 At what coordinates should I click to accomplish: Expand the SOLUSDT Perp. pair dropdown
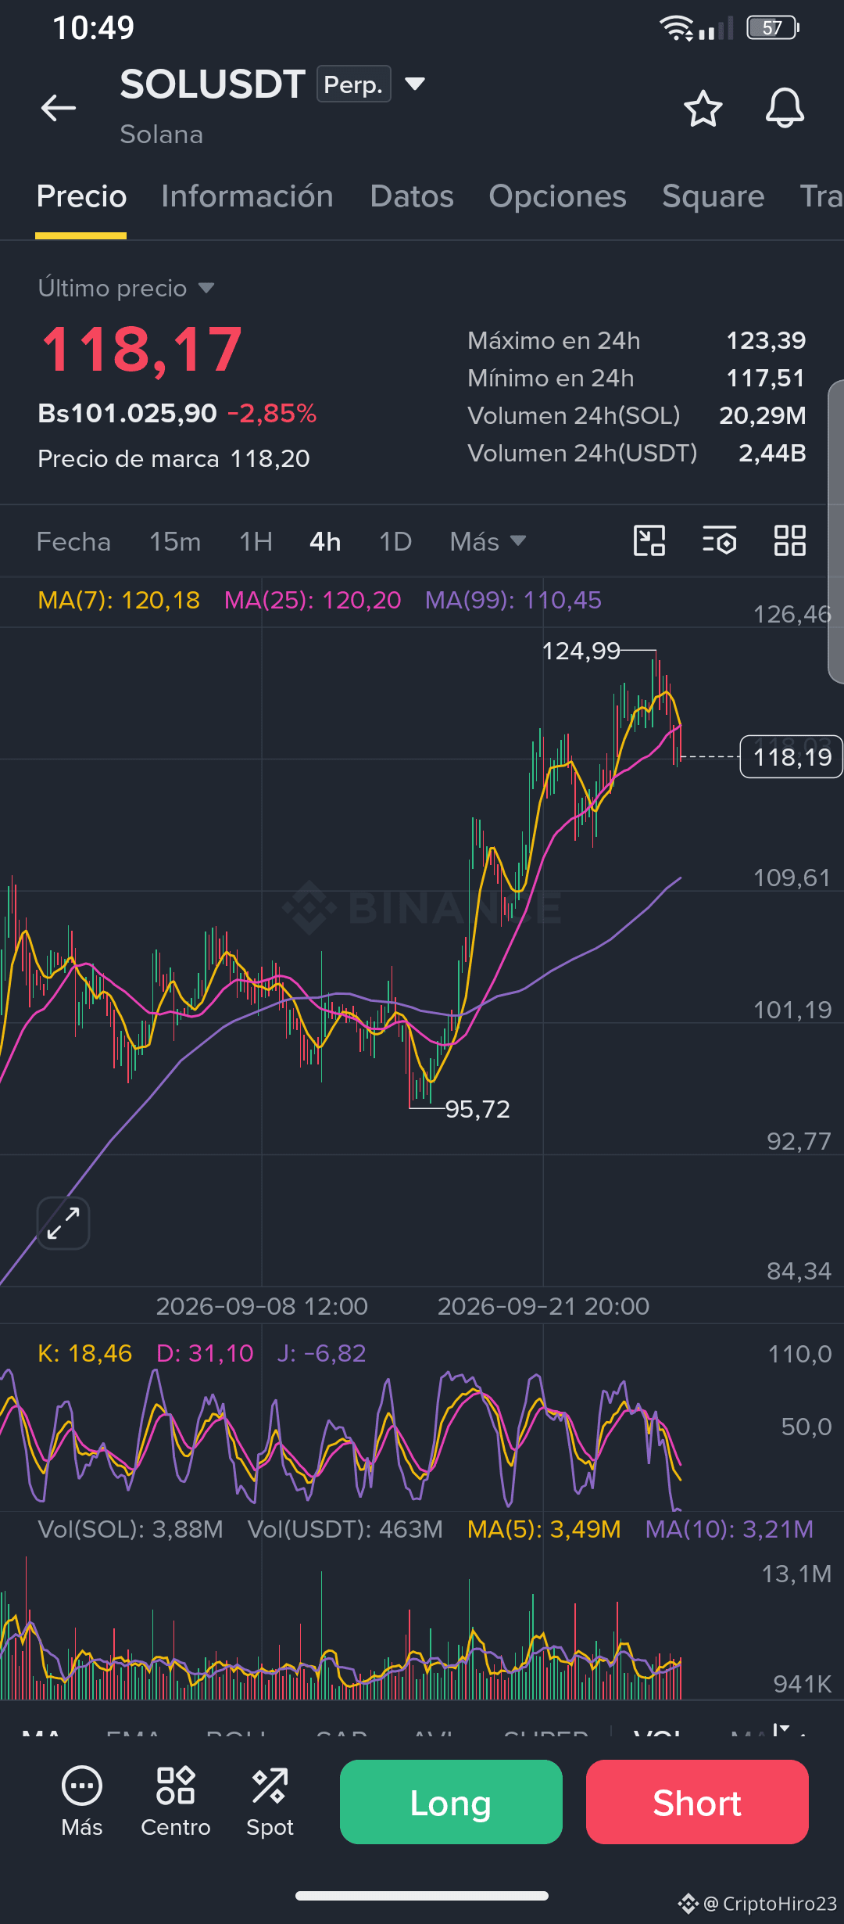(415, 84)
